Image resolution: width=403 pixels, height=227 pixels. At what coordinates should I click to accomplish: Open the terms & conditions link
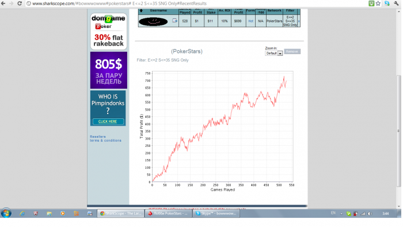click(x=105, y=141)
